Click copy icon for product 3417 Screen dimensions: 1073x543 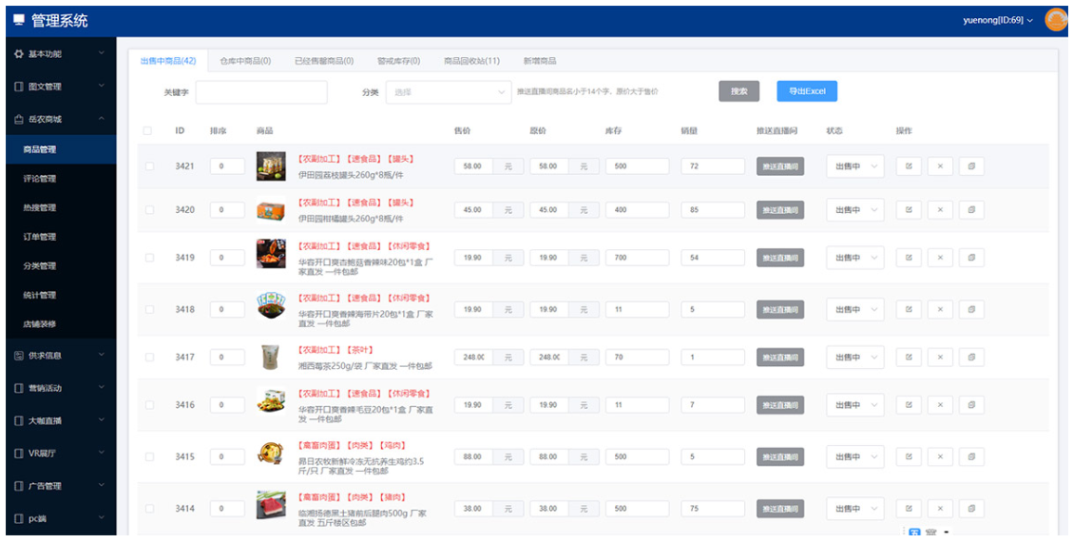(971, 358)
